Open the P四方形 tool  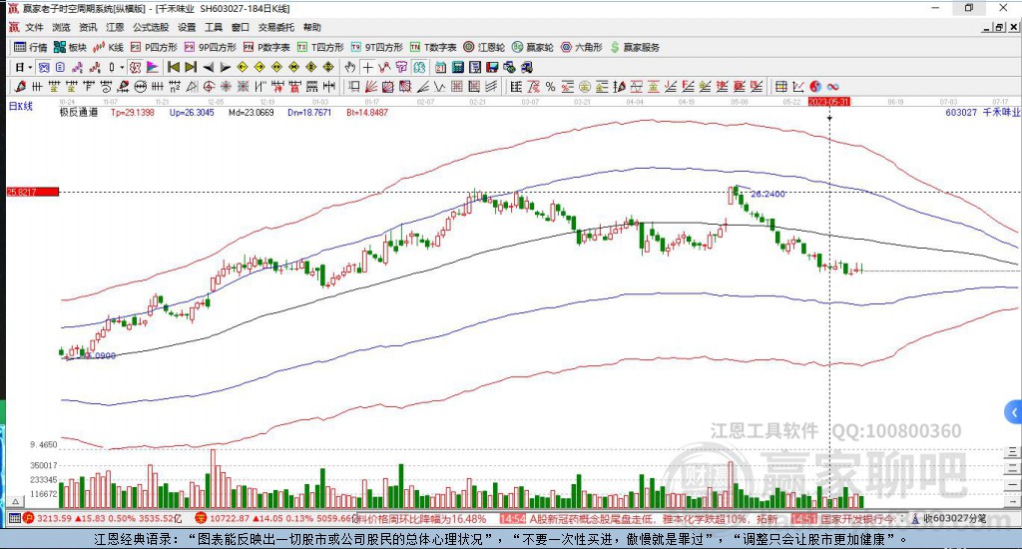pyautogui.click(x=154, y=47)
